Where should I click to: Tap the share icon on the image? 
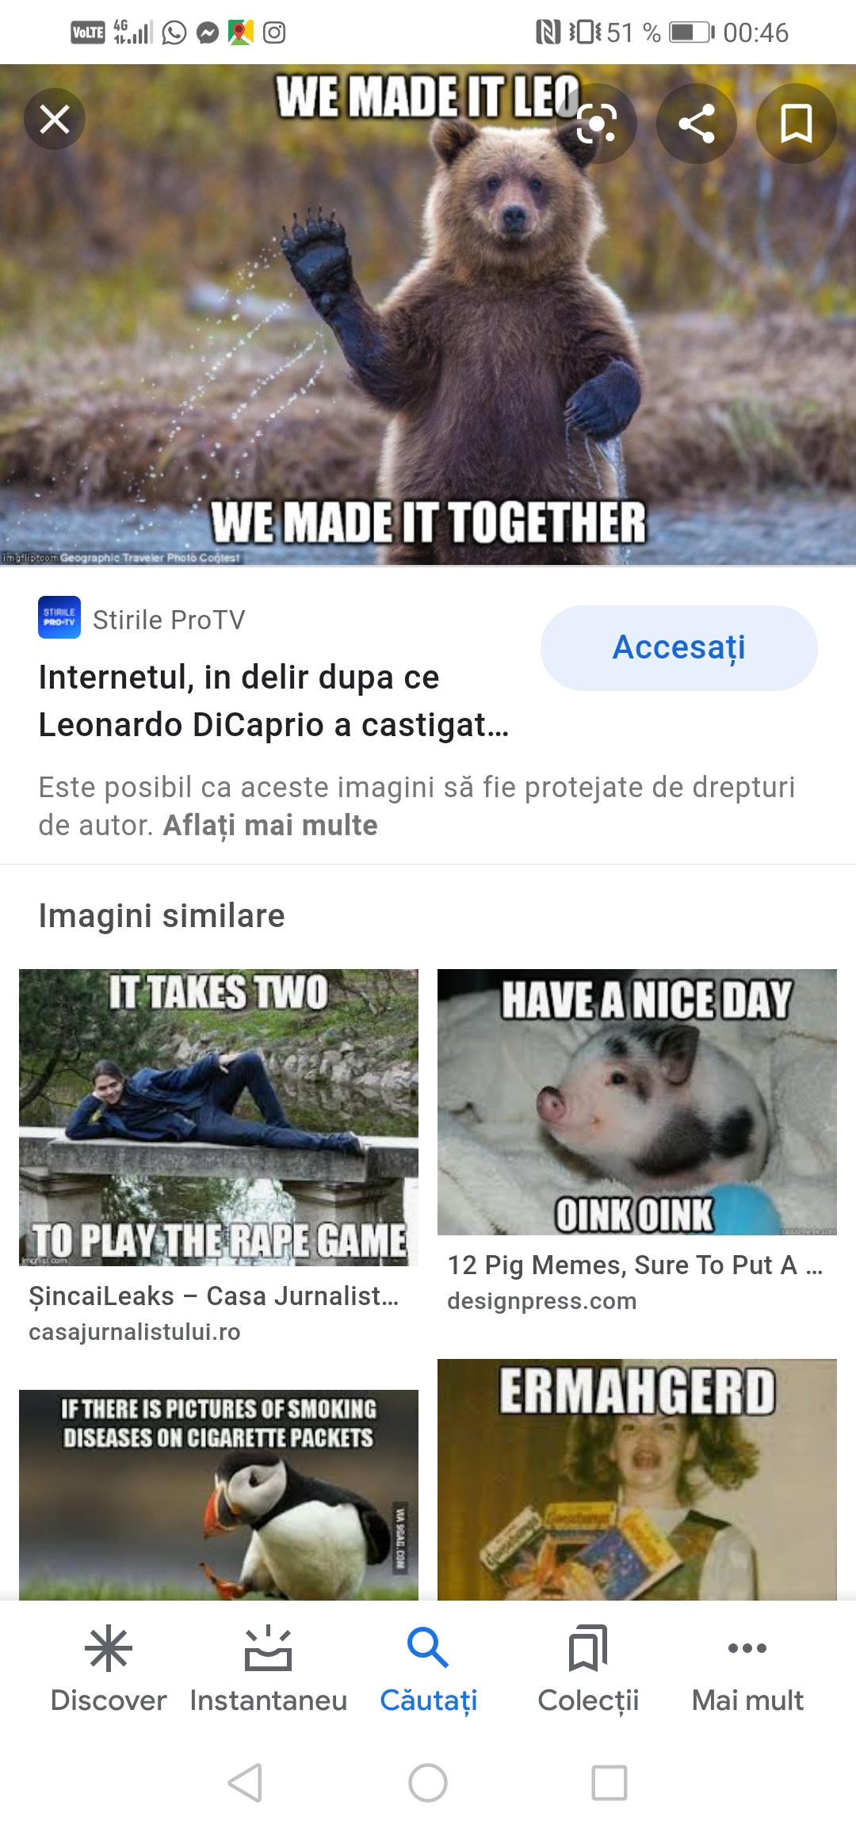coord(697,124)
